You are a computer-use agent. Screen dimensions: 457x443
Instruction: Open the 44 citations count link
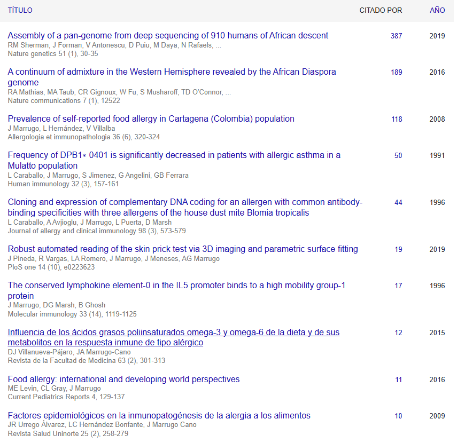398,202
